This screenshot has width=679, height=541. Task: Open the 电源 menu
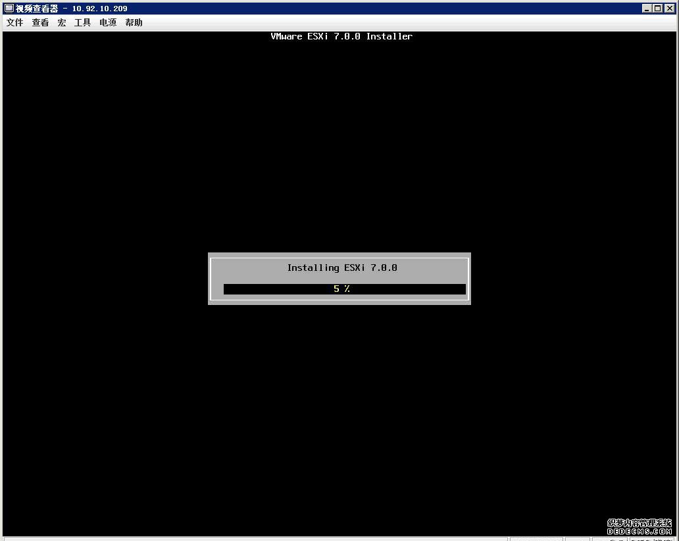tap(107, 22)
